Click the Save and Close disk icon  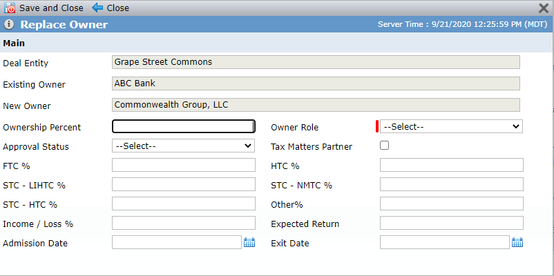(10, 8)
